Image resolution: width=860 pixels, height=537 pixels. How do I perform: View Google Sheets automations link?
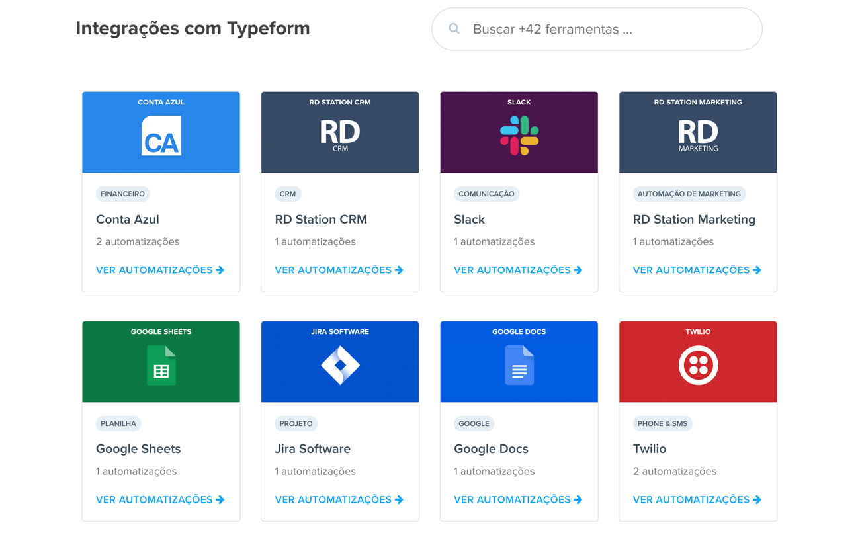pos(160,499)
